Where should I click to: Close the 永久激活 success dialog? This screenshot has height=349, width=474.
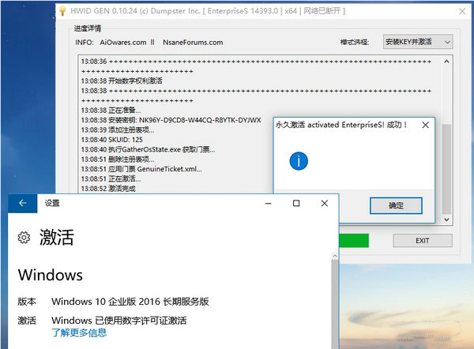point(425,125)
